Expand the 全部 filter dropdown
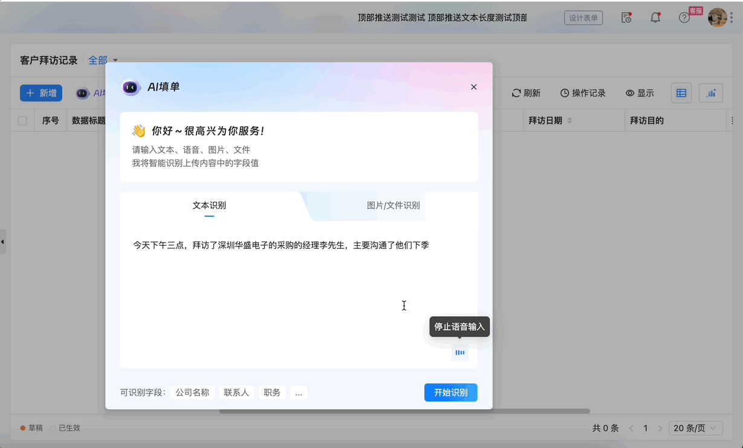 (x=103, y=60)
